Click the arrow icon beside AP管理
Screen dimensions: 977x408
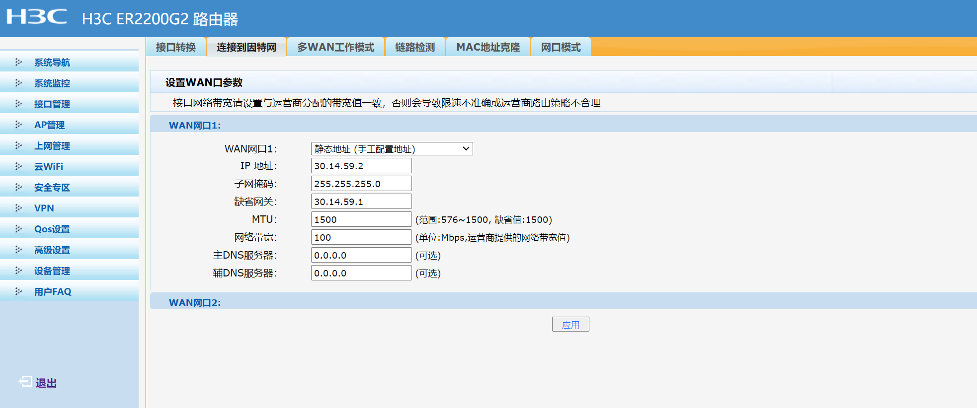[19, 125]
